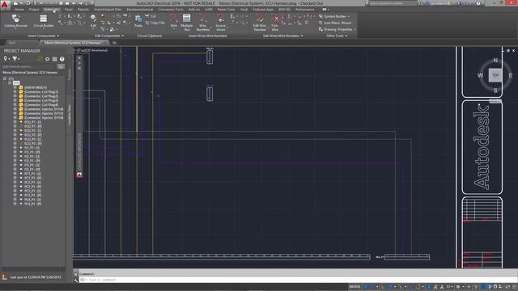Click the Project Manager search go button
518x291 pixels.
(61, 66)
